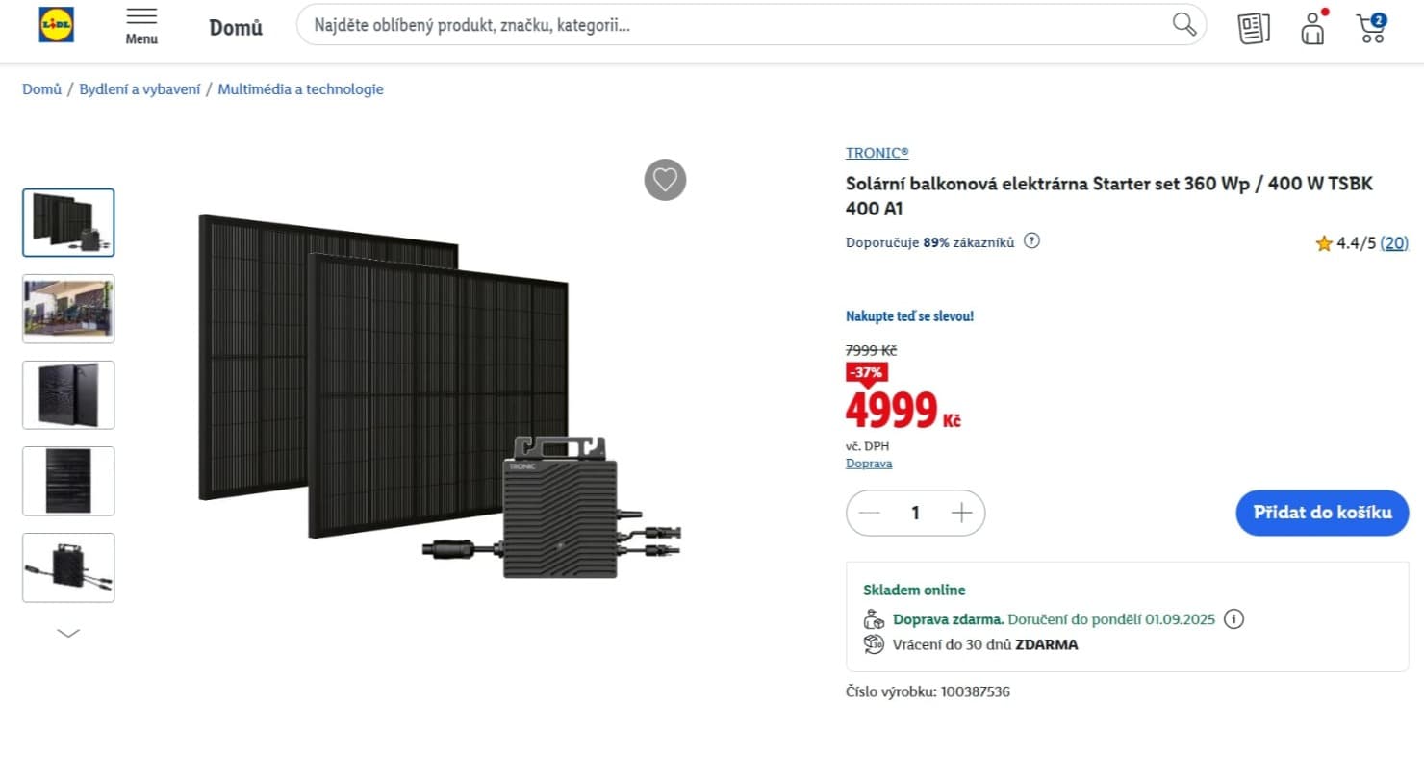
Task: Focus the product search field
Action: (731, 25)
